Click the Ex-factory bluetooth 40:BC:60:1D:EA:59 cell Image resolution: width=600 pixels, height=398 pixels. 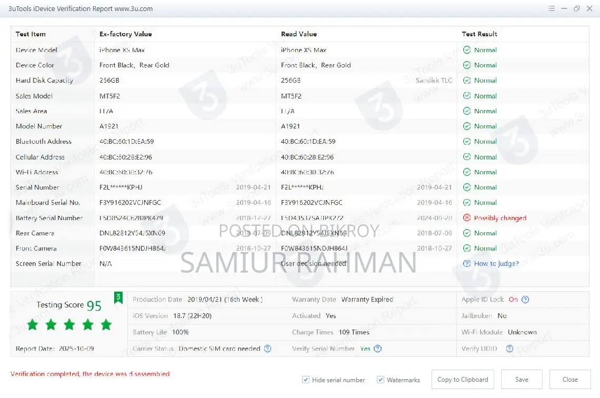click(x=127, y=142)
